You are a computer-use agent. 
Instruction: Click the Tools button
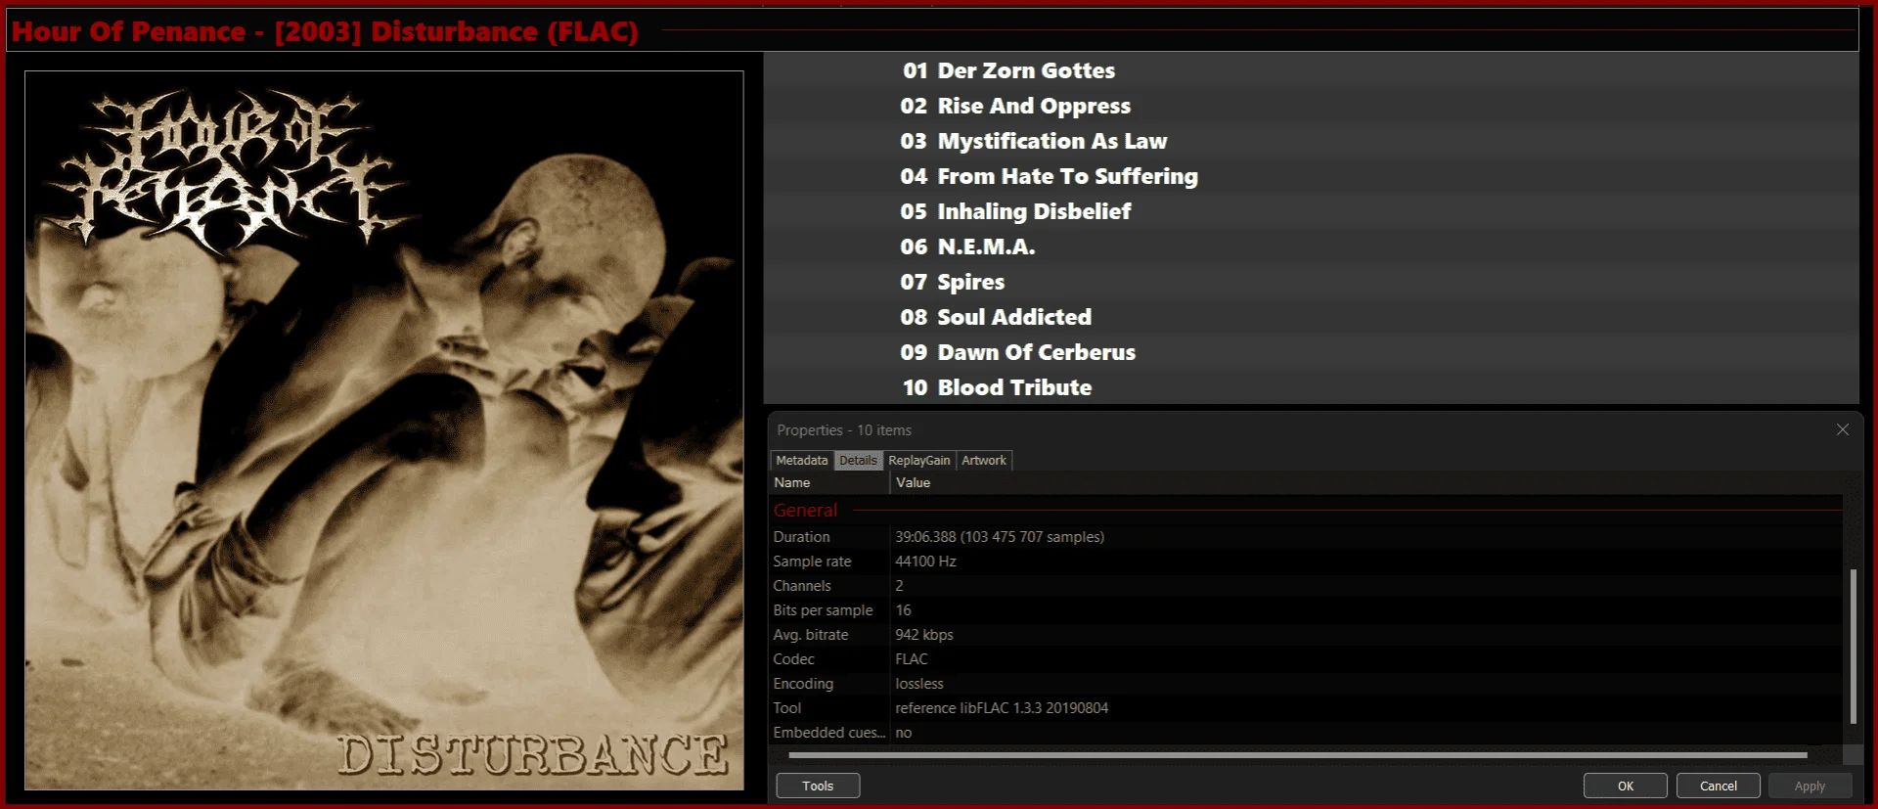click(818, 786)
